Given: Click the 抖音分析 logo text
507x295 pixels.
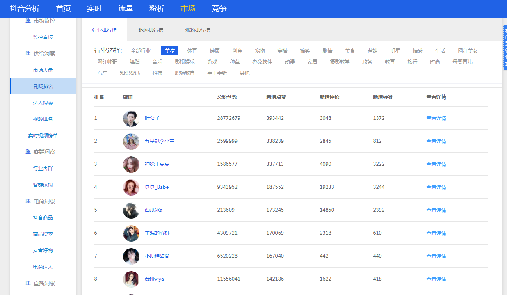Looking at the screenshot, I should [x=25, y=9].
